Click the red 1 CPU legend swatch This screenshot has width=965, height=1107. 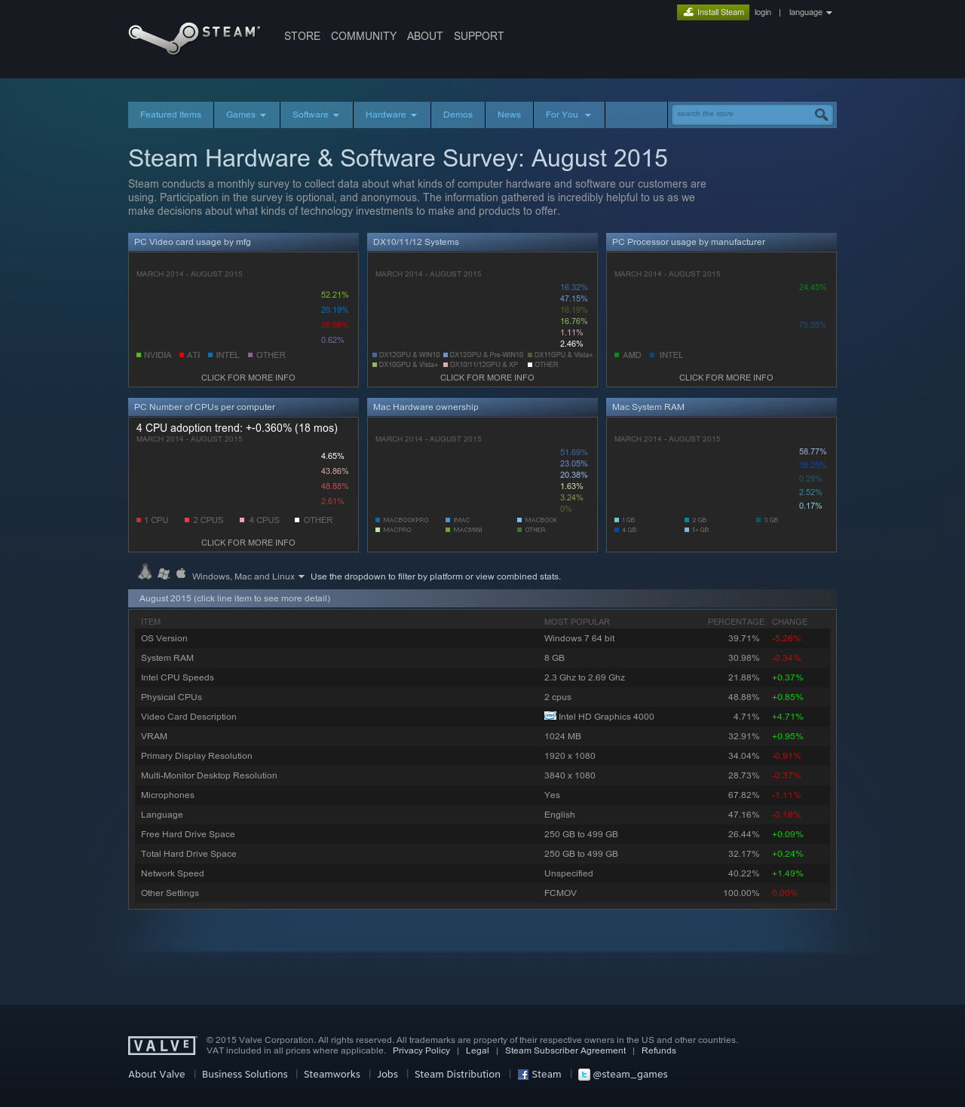click(139, 520)
